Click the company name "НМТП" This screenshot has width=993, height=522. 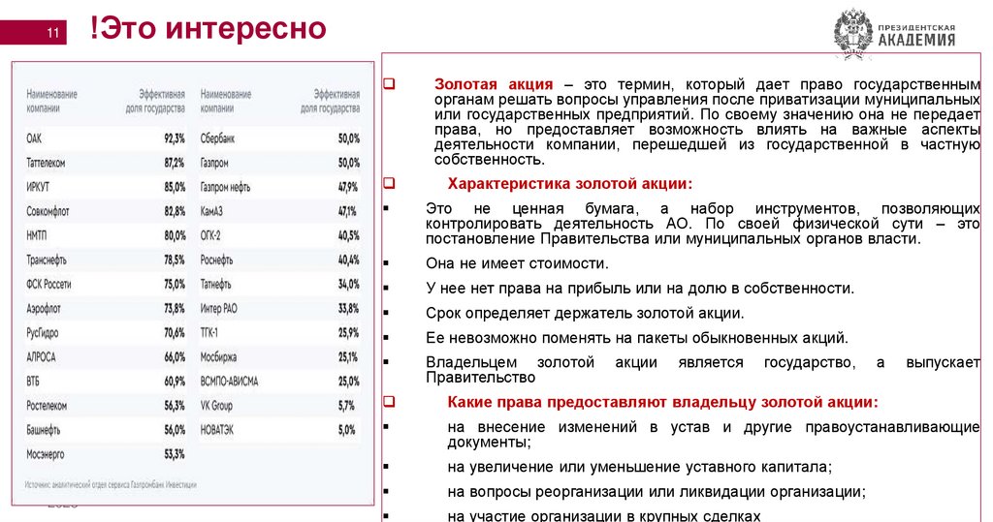point(37,235)
